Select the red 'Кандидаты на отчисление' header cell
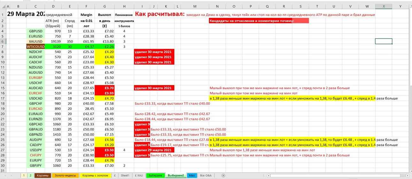 [x=259, y=21]
